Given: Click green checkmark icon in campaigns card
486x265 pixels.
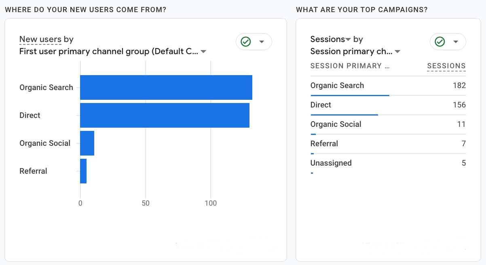Looking at the screenshot, I should [x=440, y=42].
